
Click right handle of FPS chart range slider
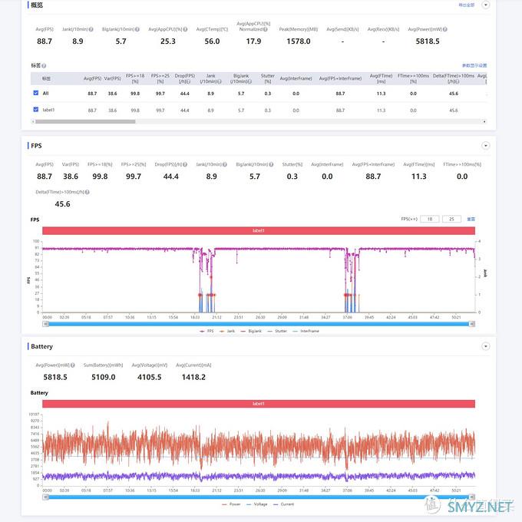pyautogui.click(x=471, y=324)
